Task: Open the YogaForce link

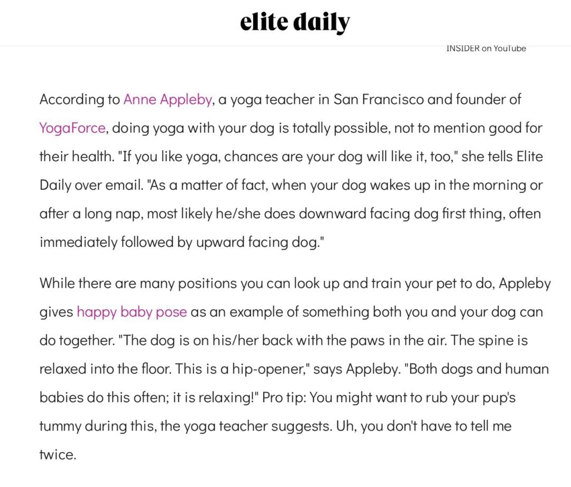Action: [x=72, y=128]
